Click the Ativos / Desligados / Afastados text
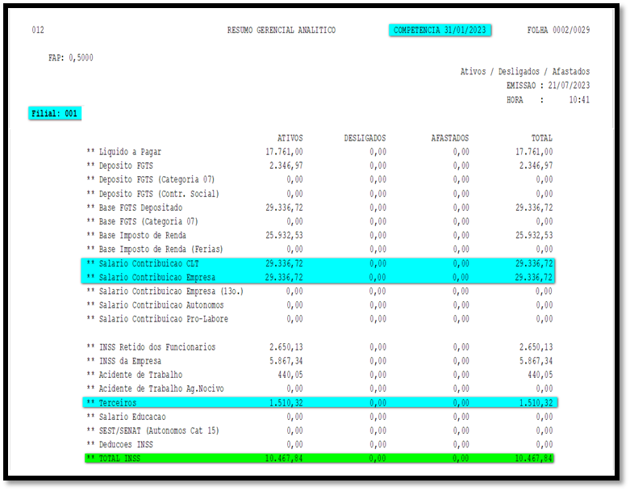The image size is (630, 491). pyautogui.click(x=525, y=72)
